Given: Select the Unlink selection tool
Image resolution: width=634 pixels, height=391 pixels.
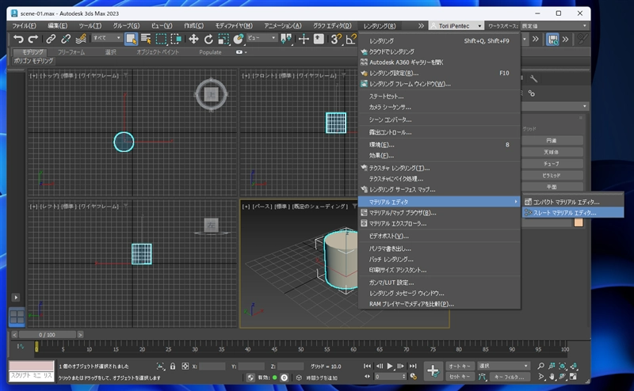Looking at the screenshot, I should tap(66, 39).
